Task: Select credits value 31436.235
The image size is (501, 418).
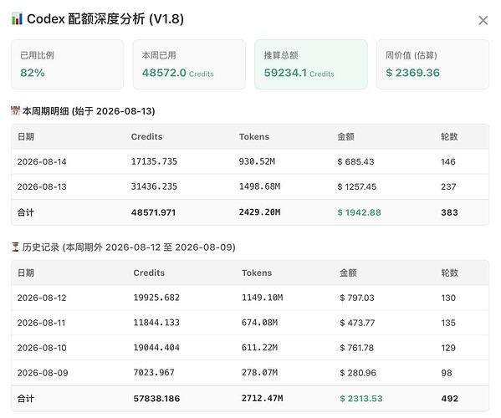Action: coord(154,186)
